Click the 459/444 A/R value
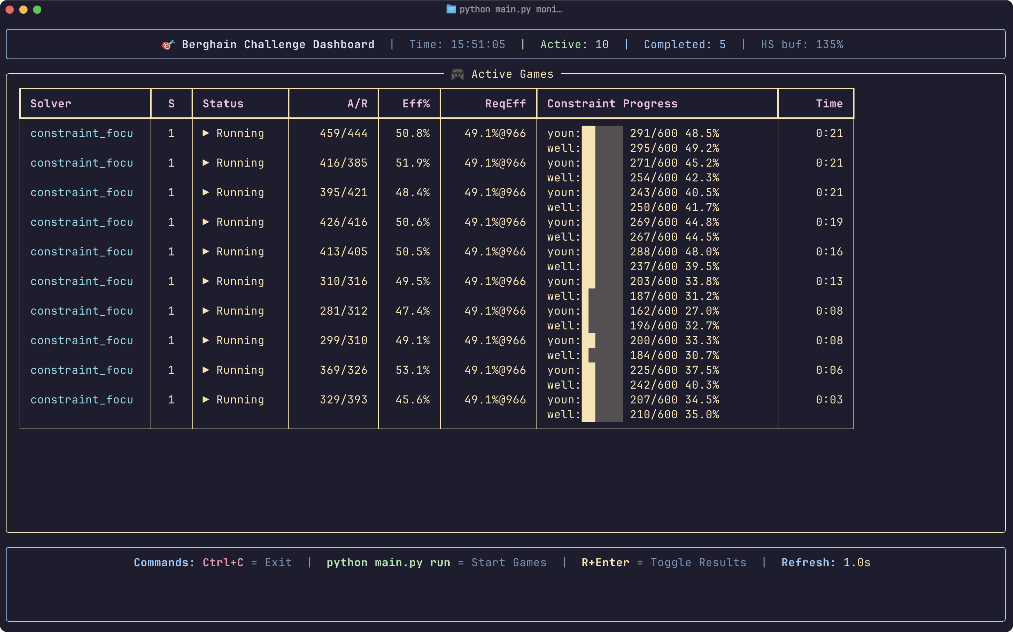Screen dimensions: 1013x632 (344, 133)
